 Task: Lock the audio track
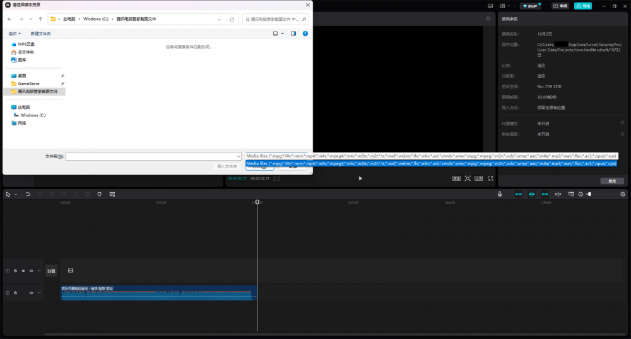point(15,293)
